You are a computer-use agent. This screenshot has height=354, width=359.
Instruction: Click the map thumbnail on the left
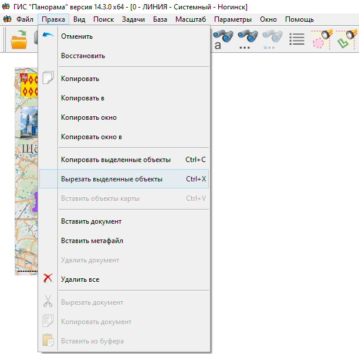tap(26, 170)
